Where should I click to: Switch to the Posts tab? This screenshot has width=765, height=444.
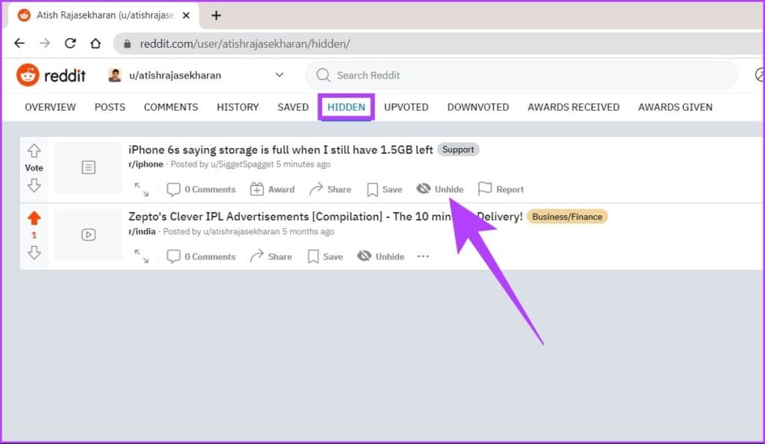coord(110,108)
